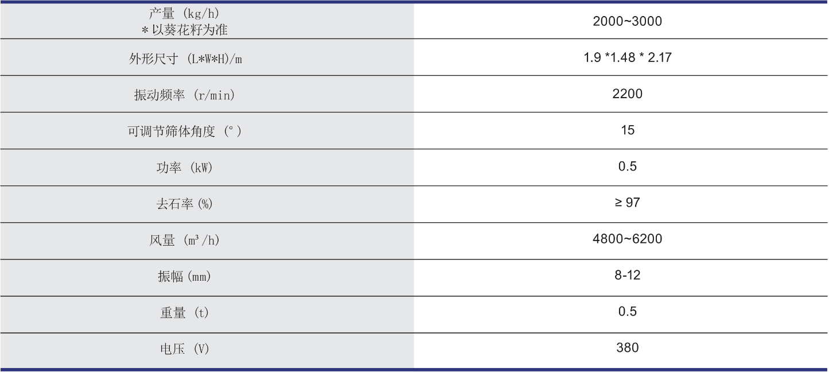829x372 pixels.
Task: Click the 去石率 (%) label
Action: (x=184, y=204)
